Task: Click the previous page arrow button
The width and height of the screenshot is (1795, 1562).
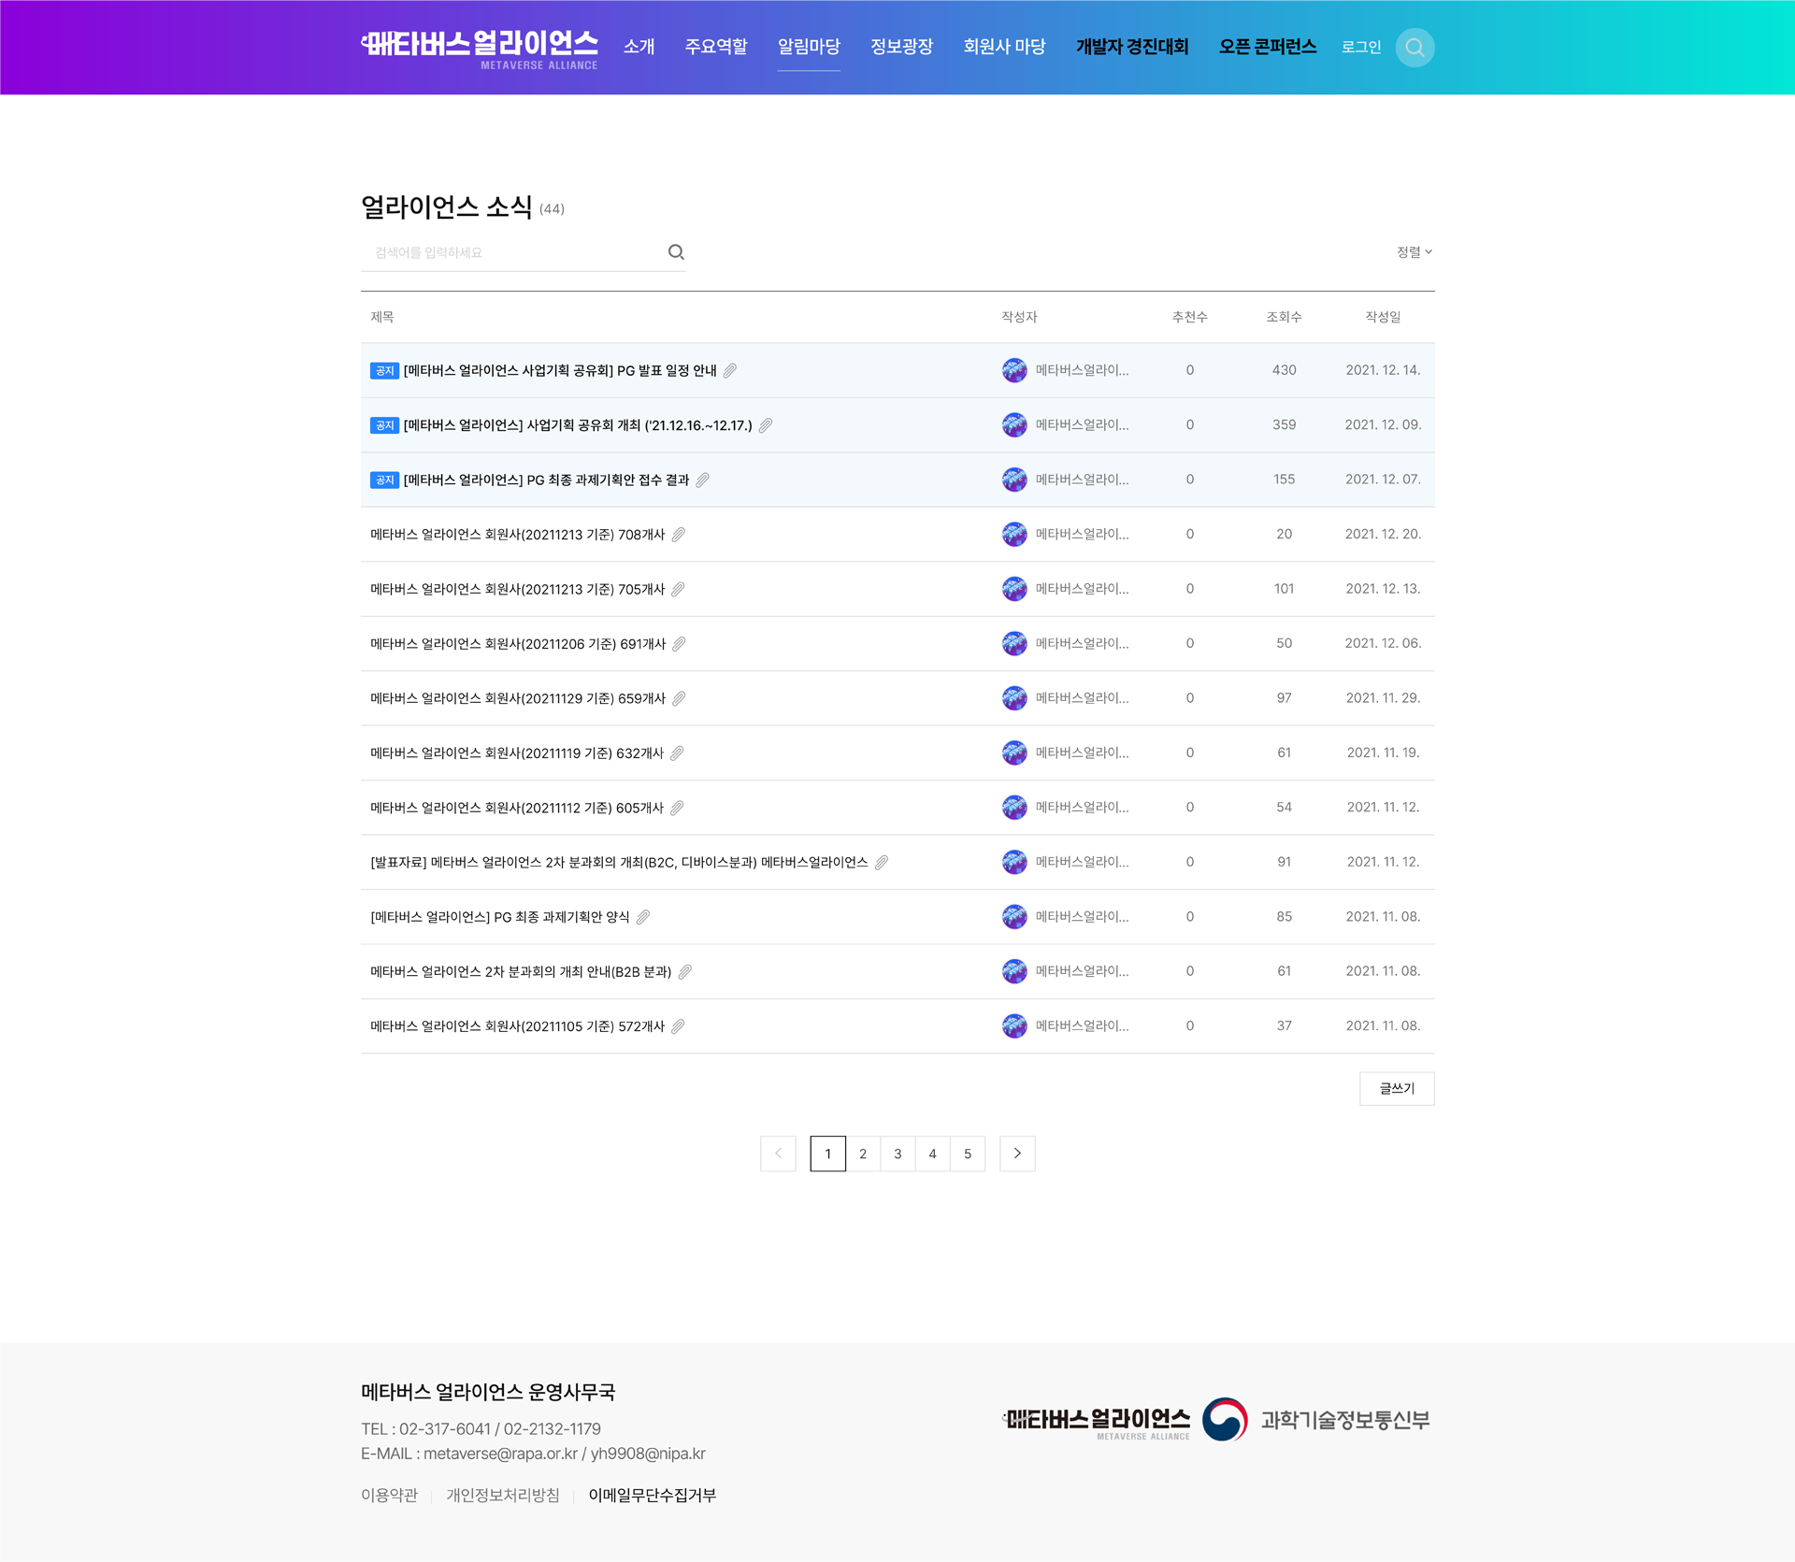Action: click(x=778, y=1154)
